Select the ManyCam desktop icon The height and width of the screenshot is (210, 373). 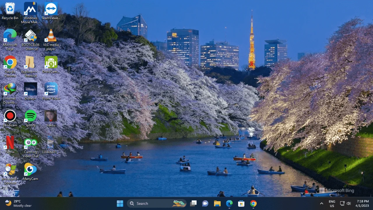point(30,172)
